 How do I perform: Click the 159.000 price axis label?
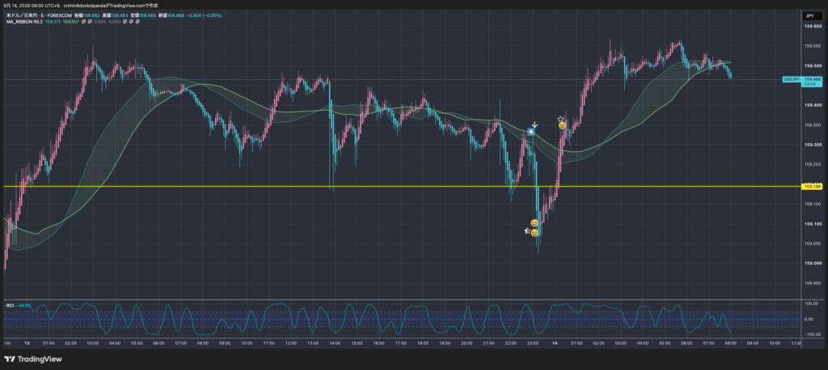point(813,263)
